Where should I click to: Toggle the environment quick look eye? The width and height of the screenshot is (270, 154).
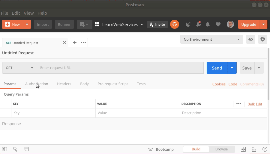tap(251, 39)
